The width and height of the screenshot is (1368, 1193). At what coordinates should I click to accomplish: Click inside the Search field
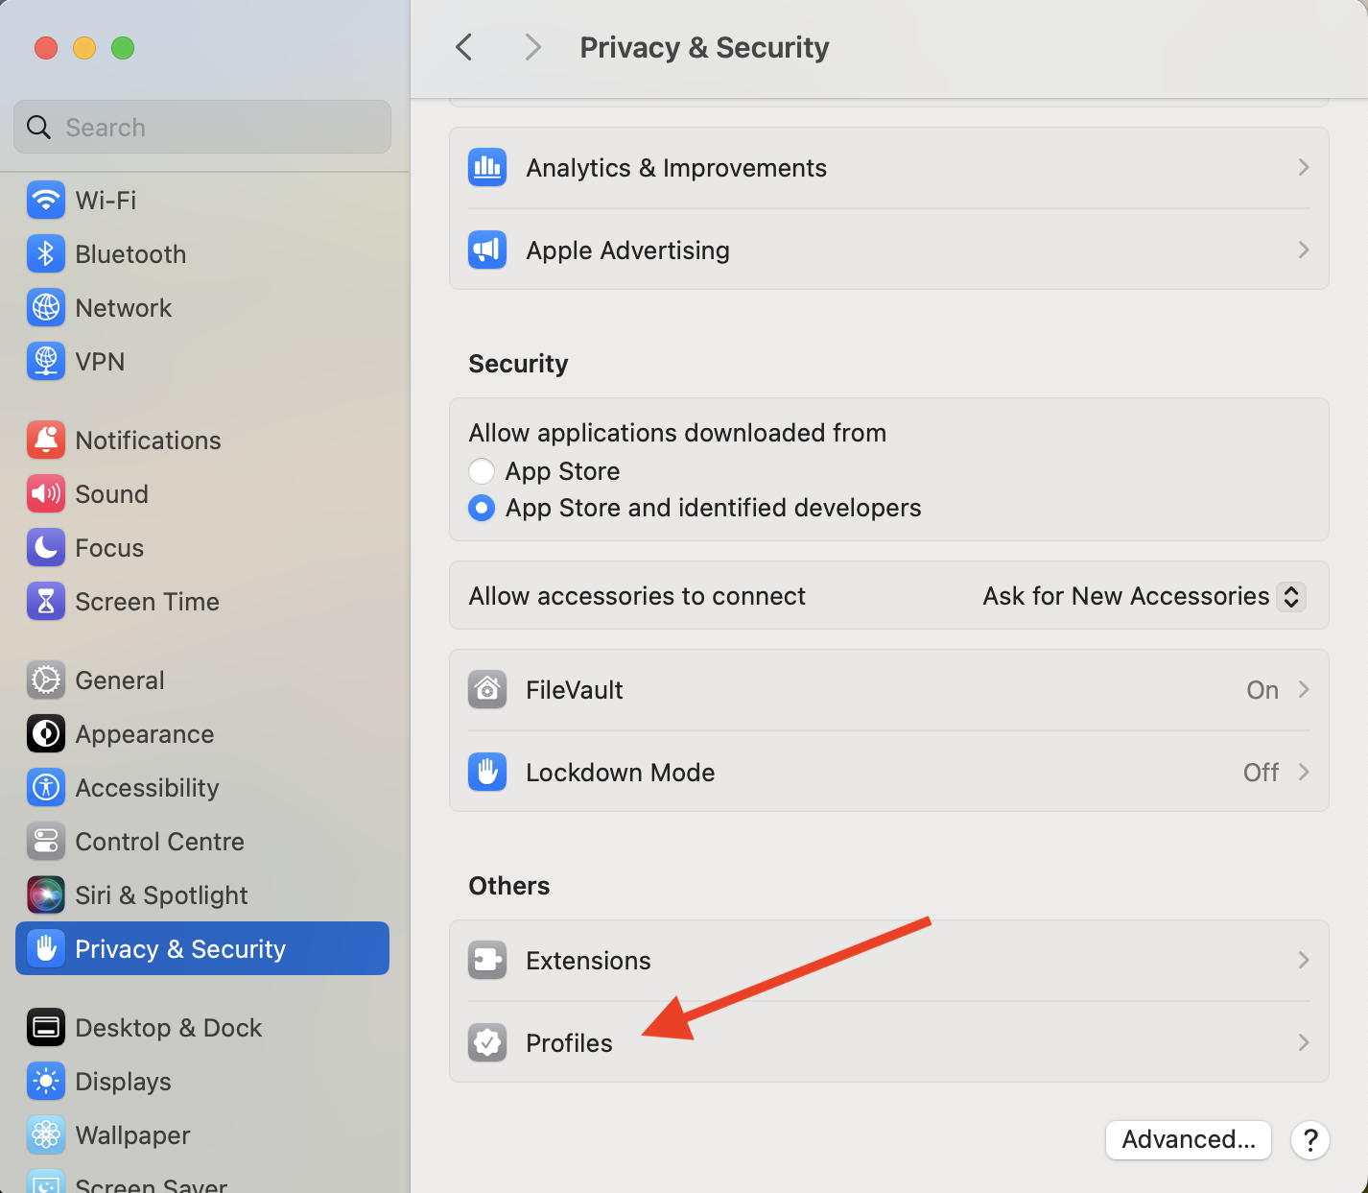tap(201, 127)
